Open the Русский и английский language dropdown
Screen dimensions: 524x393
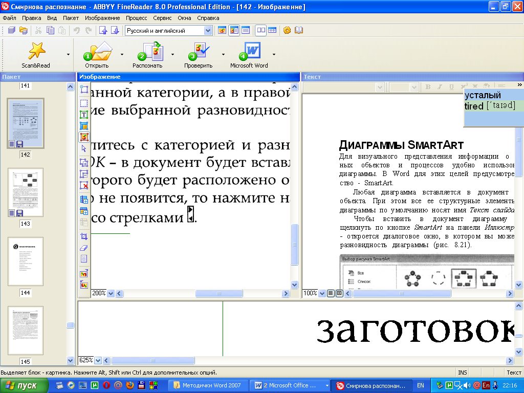click(x=208, y=31)
